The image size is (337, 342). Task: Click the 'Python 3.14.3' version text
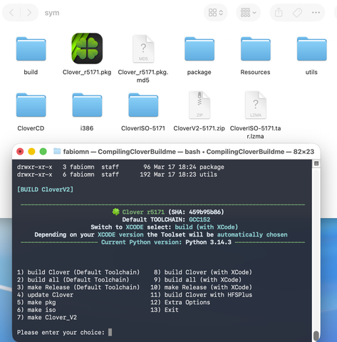click(208, 242)
